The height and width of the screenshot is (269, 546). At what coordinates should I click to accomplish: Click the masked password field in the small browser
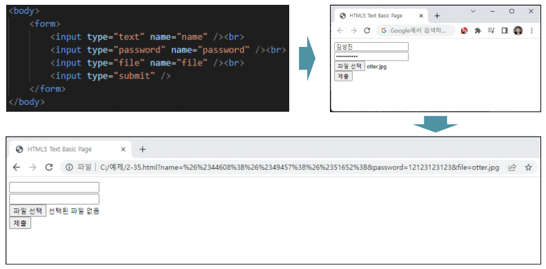pyautogui.click(x=371, y=57)
